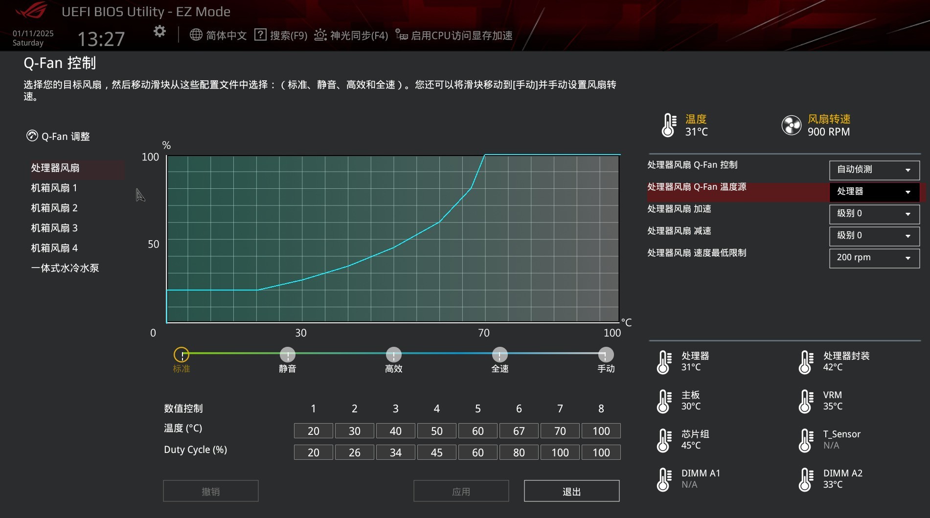Screen dimensions: 930x518
Task: Click Duty Cycle field showing 80
Action: tap(519, 452)
